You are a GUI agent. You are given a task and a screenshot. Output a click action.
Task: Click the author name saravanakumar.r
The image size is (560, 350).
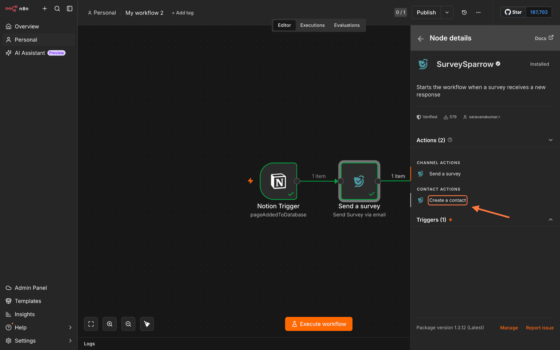click(x=482, y=117)
